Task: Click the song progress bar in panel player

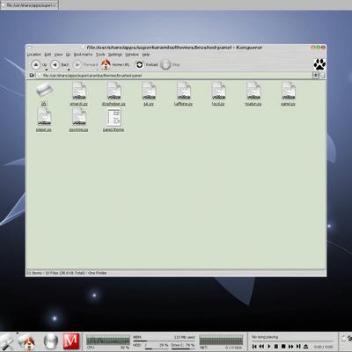Action: click(292, 341)
